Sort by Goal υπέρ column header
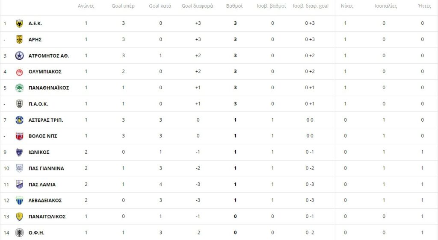Viewport: 438px width, 240px height. click(123, 6)
